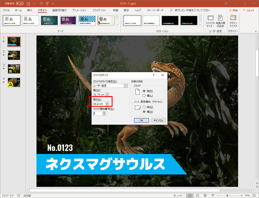The image size is (259, 198).
Task: Open the 校閲 tab
Action: point(116,10)
